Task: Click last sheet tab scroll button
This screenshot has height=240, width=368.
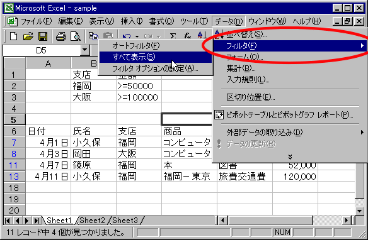Action: coord(37,221)
